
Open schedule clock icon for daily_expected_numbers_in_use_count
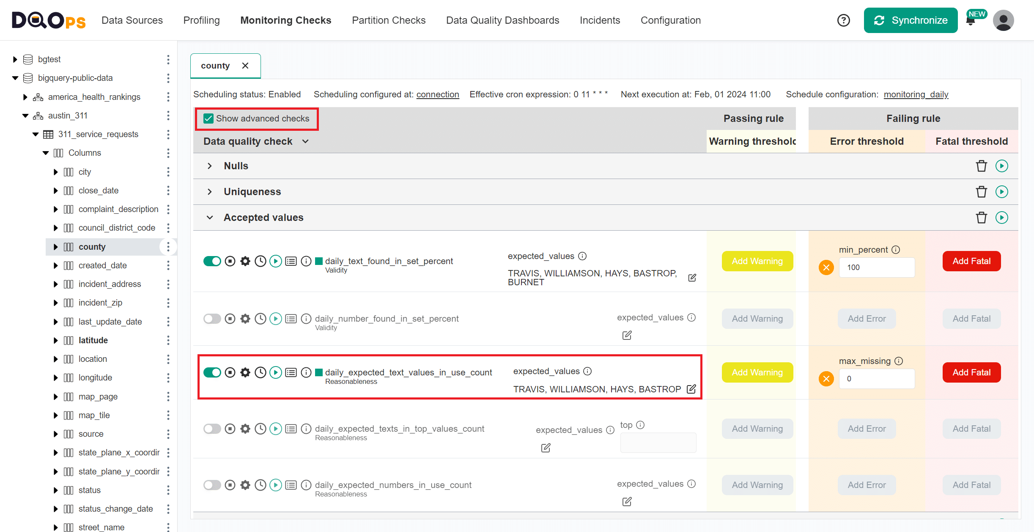pos(261,485)
